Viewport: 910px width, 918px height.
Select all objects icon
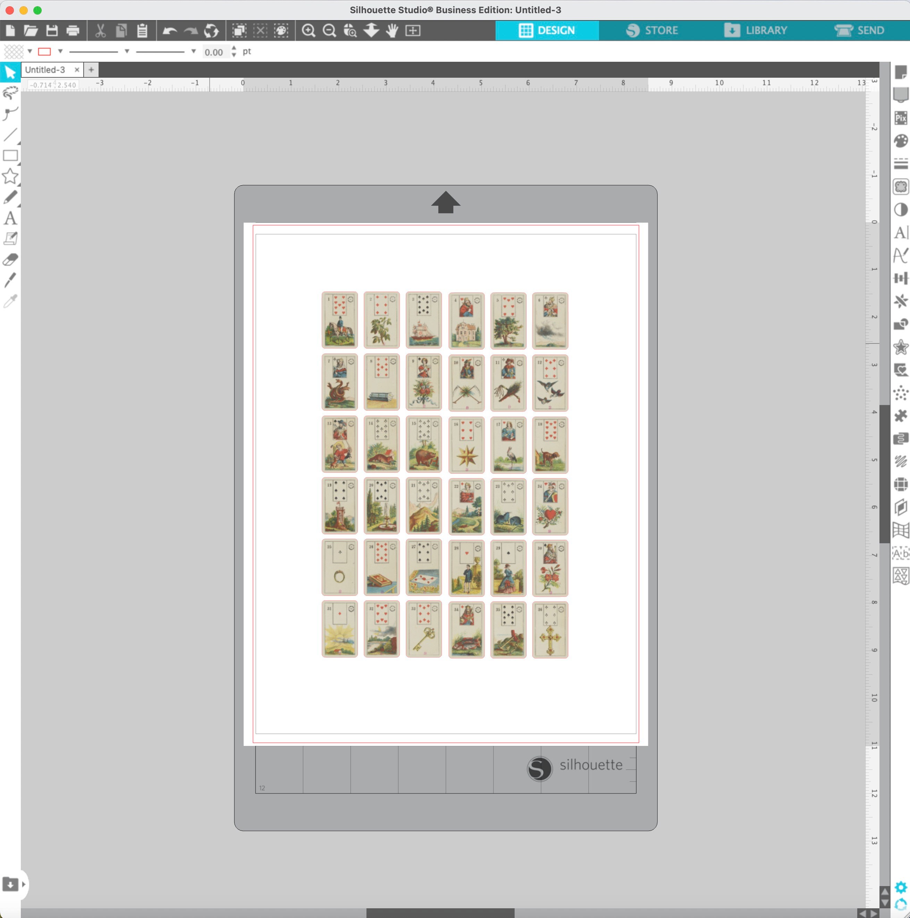coord(239,31)
